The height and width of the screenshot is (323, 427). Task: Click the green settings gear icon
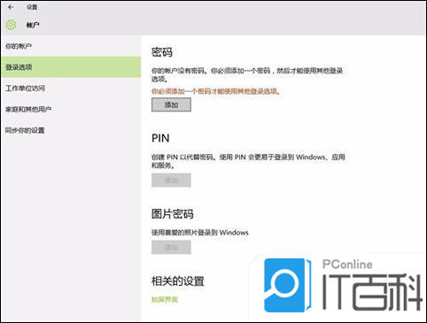pos(11,25)
